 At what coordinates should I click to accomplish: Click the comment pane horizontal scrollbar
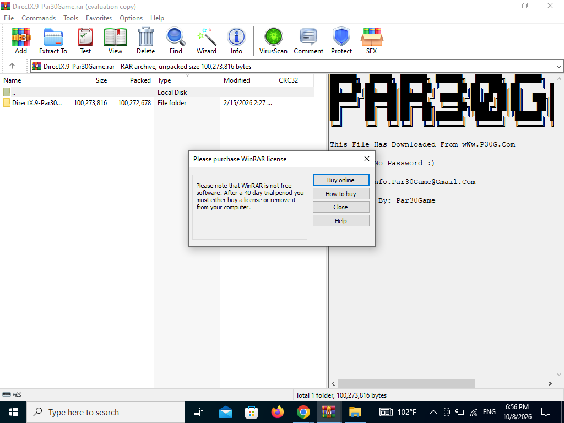(x=406, y=383)
